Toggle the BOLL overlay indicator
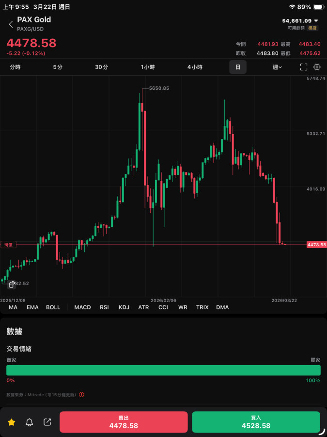The height and width of the screenshot is (437, 327). click(x=53, y=307)
